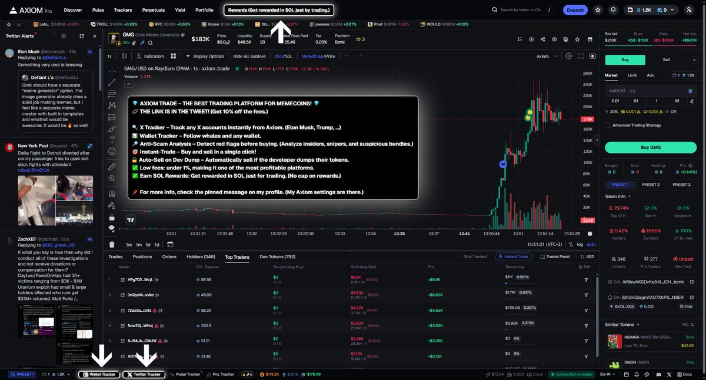Click the Buy GMG button
The image size is (706, 380).
click(x=651, y=147)
